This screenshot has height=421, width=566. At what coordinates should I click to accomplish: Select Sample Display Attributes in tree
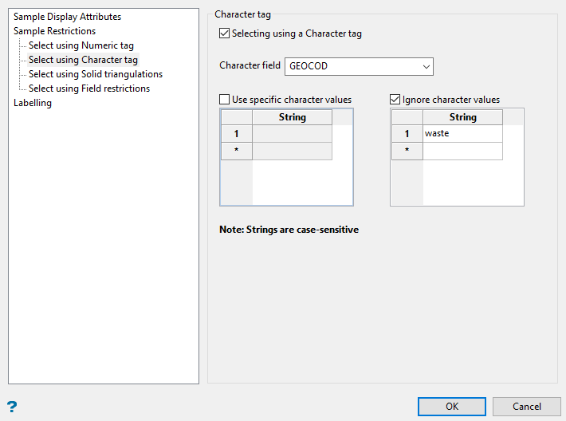pyautogui.click(x=67, y=17)
